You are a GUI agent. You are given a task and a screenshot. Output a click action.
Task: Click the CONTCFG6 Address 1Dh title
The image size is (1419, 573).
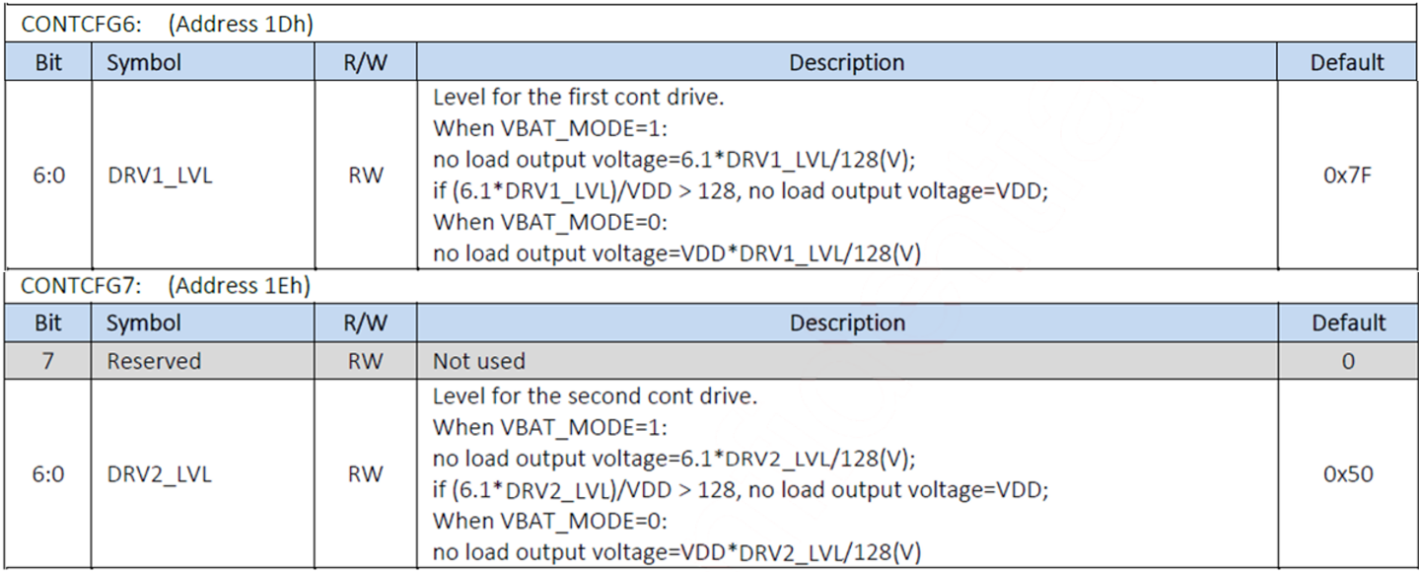tap(167, 26)
